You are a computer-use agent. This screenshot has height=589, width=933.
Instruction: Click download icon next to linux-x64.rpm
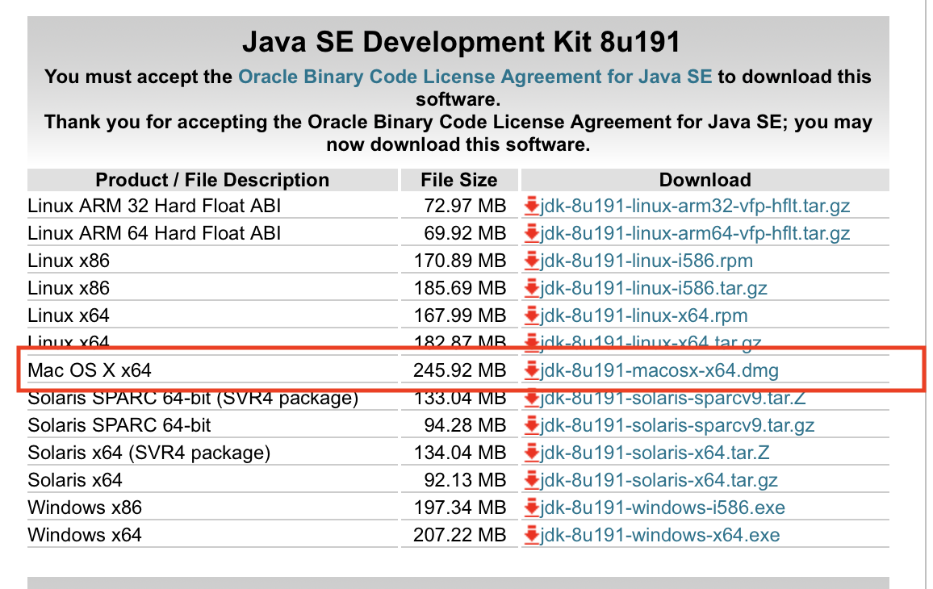click(x=531, y=316)
